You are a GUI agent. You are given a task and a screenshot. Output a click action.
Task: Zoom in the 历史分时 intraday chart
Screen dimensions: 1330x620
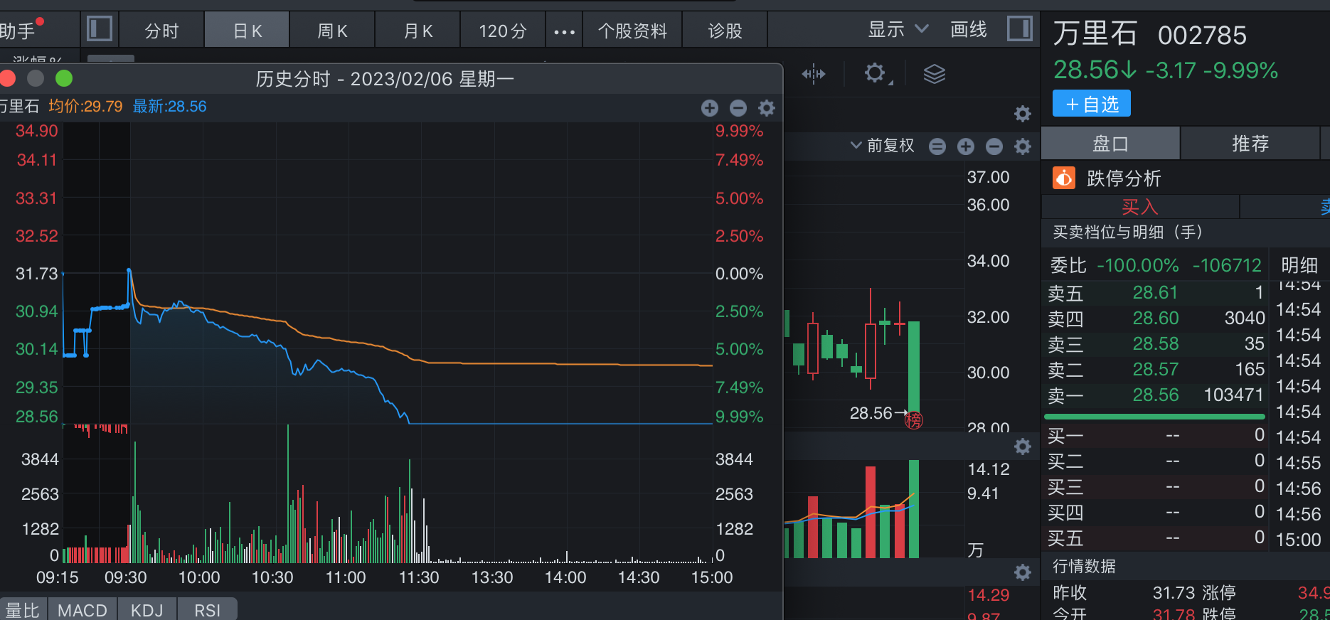[x=710, y=108]
